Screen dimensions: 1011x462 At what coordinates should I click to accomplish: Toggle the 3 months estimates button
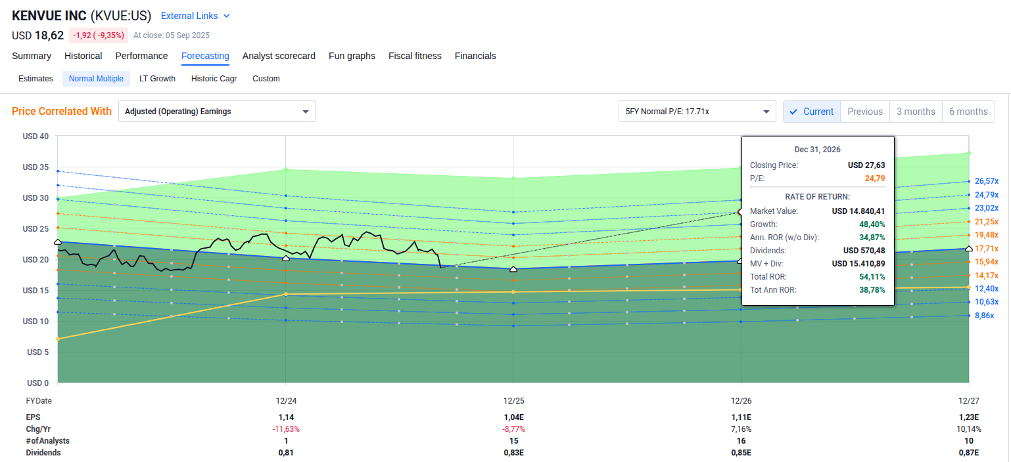click(x=916, y=112)
